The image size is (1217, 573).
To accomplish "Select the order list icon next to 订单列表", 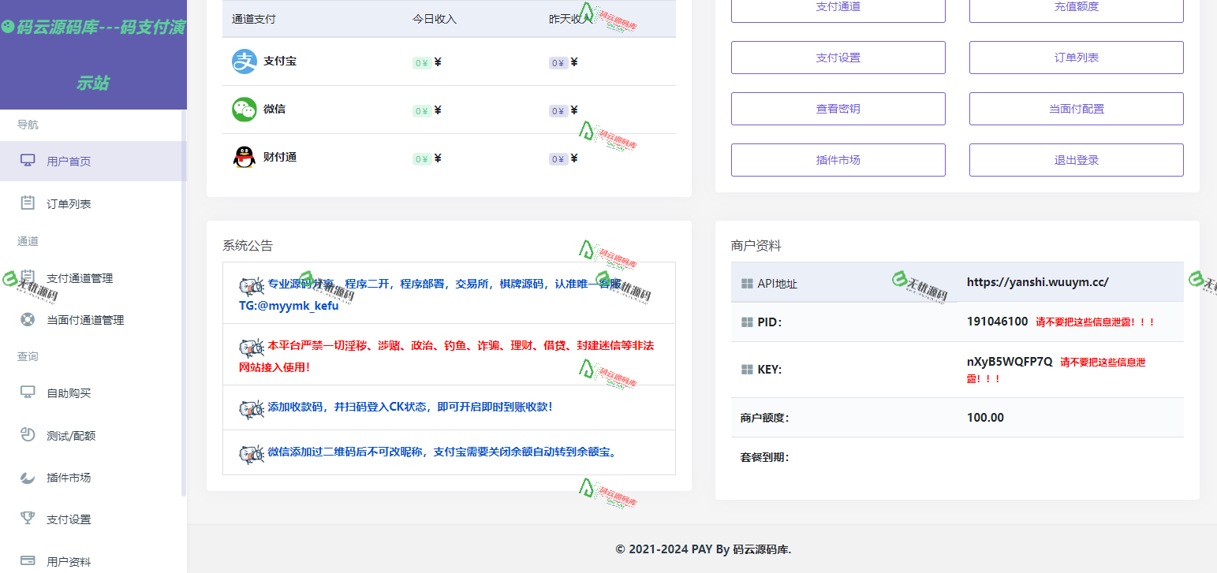I will point(29,203).
